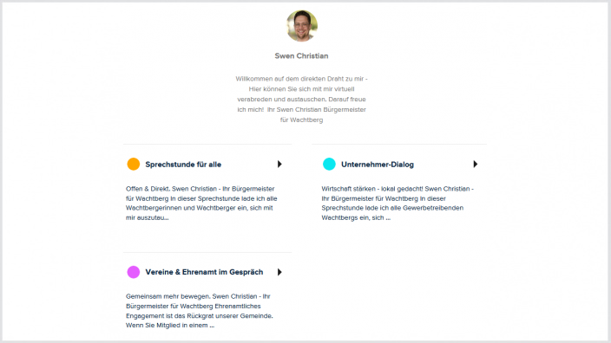611x343 pixels.
Task: Select the description beginning Wirtschaft stärken
Action: (397, 203)
